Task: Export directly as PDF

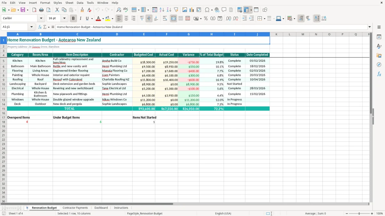Action: [34, 10]
